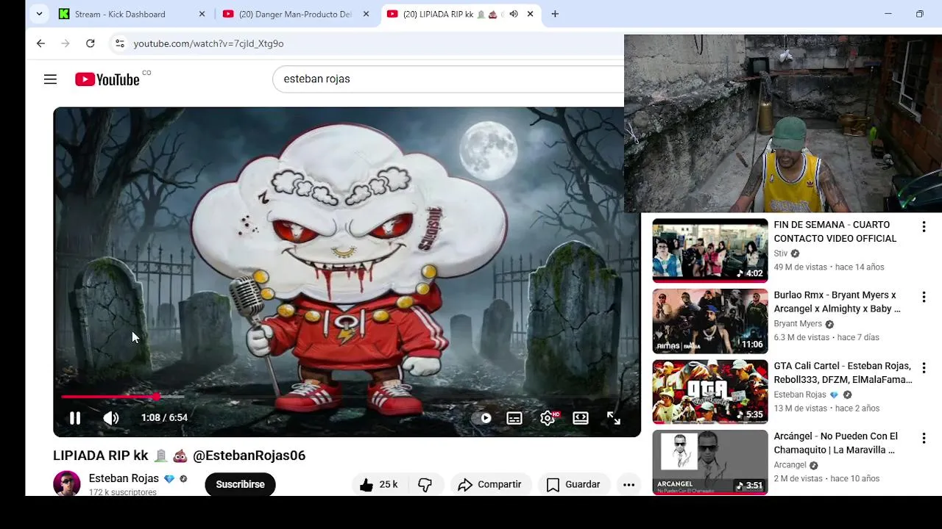The image size is (942, 529).
Task: Enter fullscreen mode
Action: tap(614, 418)
